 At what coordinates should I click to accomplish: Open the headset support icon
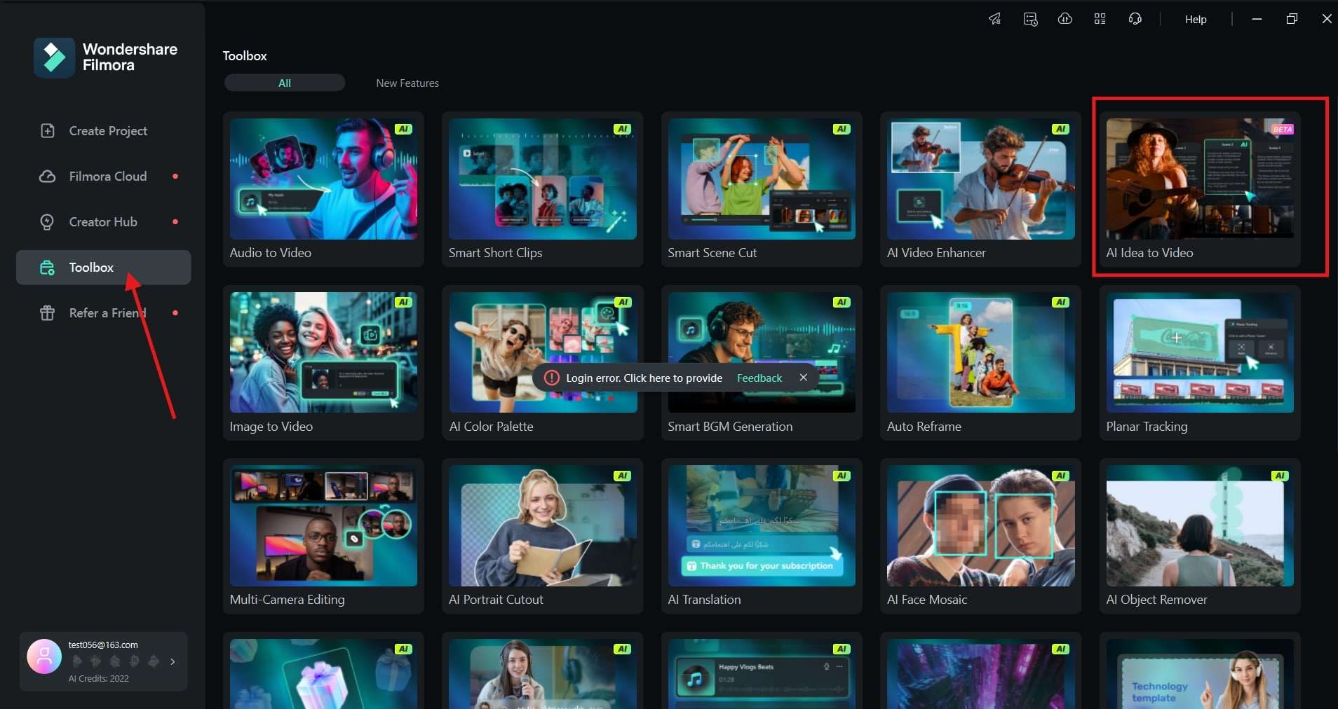pyautogui.click(x=1135, y=19)
